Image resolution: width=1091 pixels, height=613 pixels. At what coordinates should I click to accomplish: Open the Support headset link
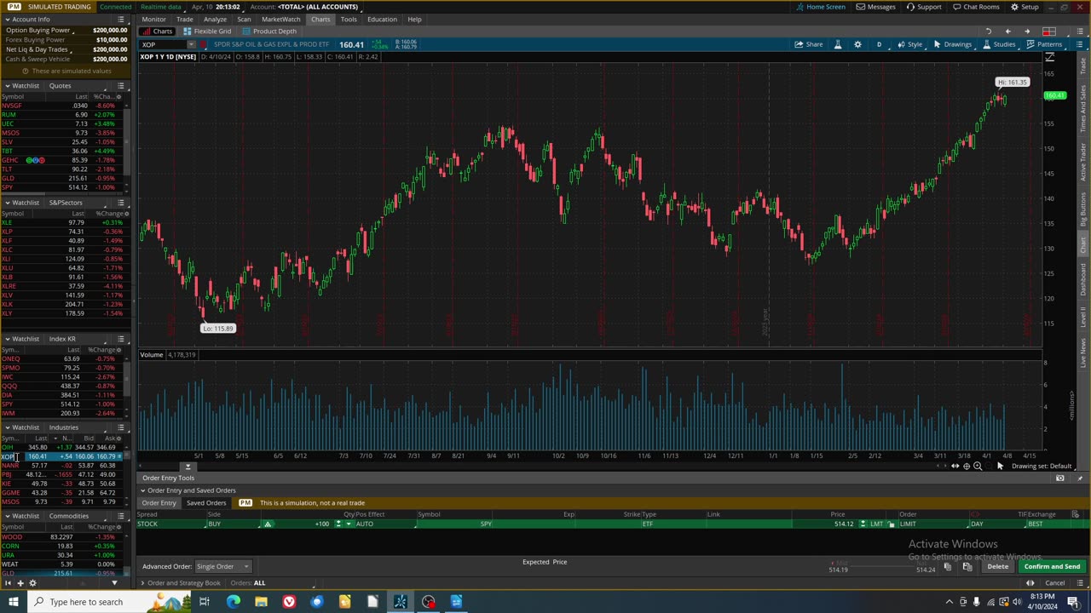tap(924, 7)
